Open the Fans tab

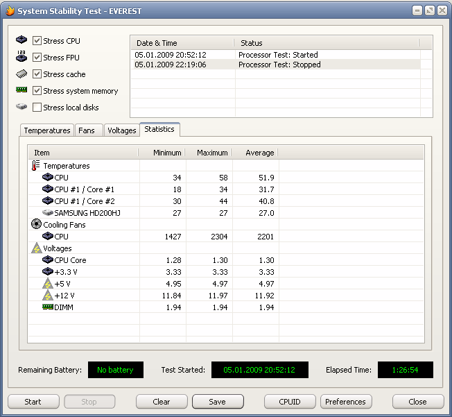tap(87, 130)
